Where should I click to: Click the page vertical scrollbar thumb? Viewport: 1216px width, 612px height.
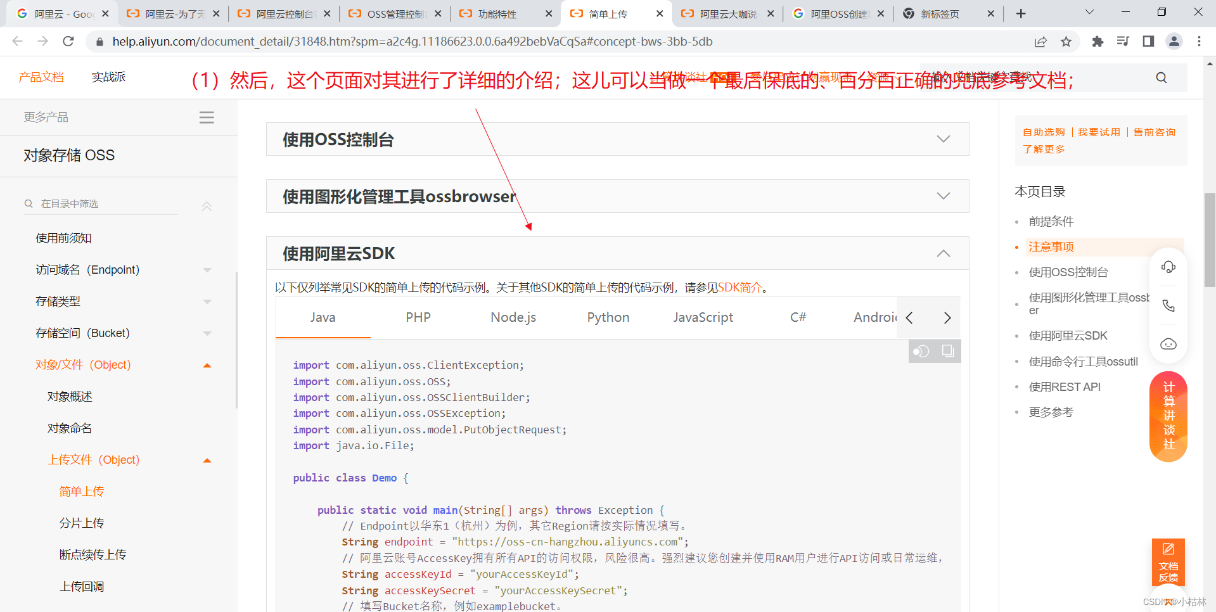(1210, 241)
